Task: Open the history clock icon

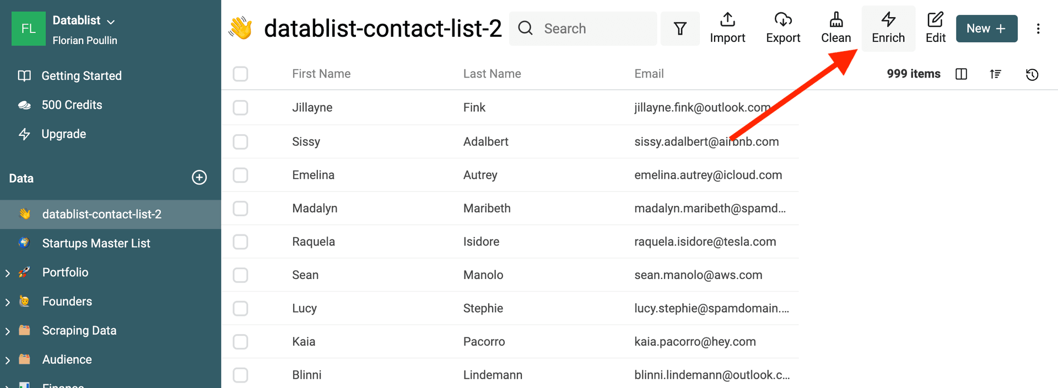Action: tap(1032, 74)
